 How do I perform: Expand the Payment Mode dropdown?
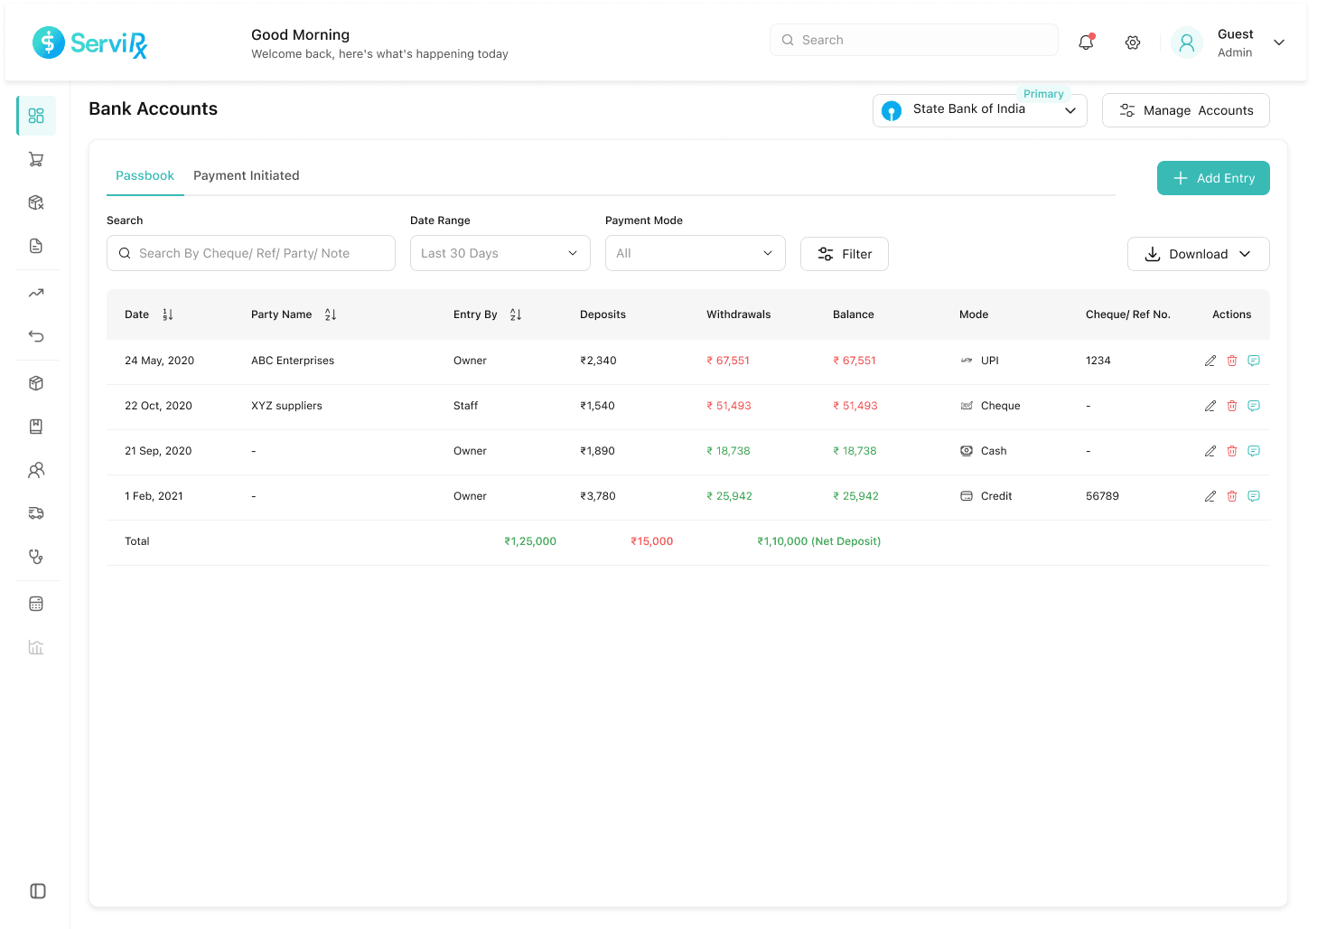pyautogui.click(x=695, y=253)
